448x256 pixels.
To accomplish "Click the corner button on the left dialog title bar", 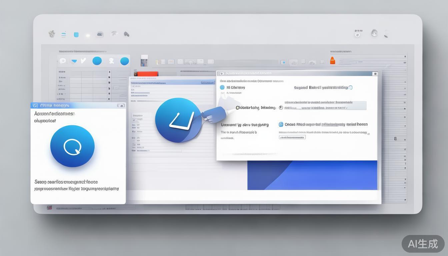I will 121,105.
